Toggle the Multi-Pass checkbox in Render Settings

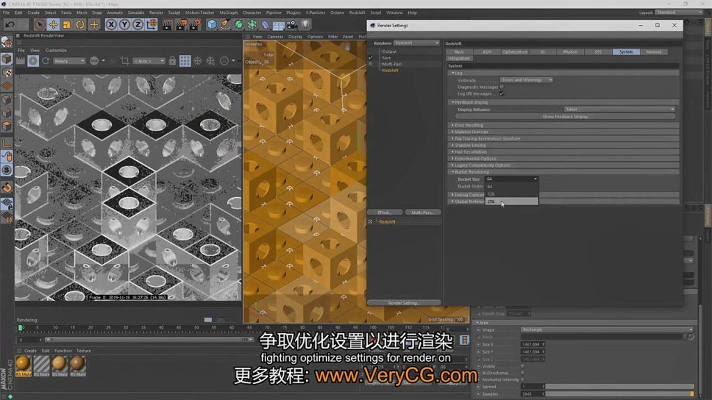click(371, 64)
